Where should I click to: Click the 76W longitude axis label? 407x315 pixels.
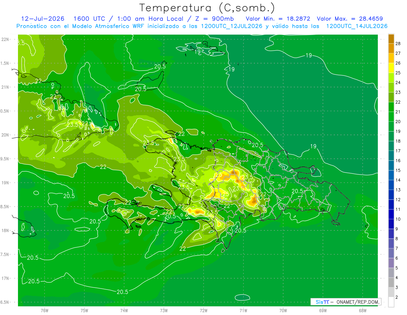pyautogui.click(x=44, y=310)
